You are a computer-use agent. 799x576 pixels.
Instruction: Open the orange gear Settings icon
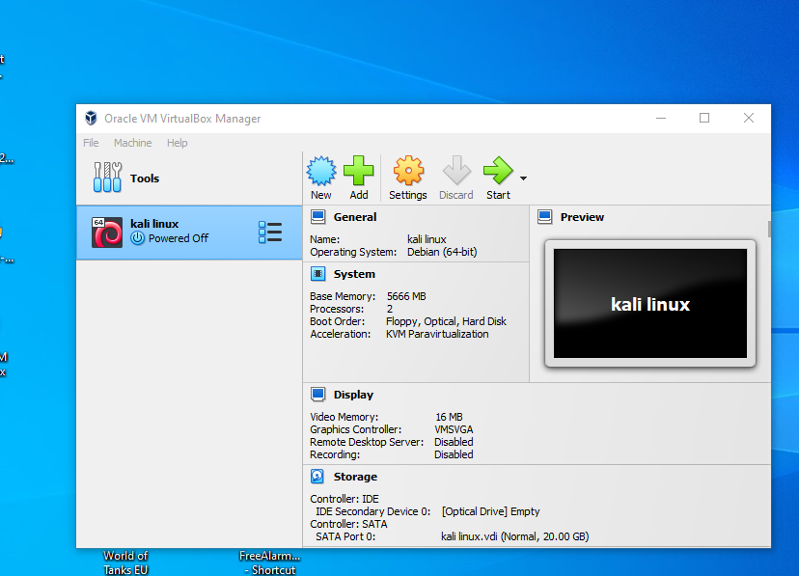click(x=408, y=171)
